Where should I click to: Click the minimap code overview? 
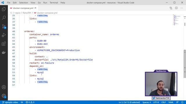[177, 20]
